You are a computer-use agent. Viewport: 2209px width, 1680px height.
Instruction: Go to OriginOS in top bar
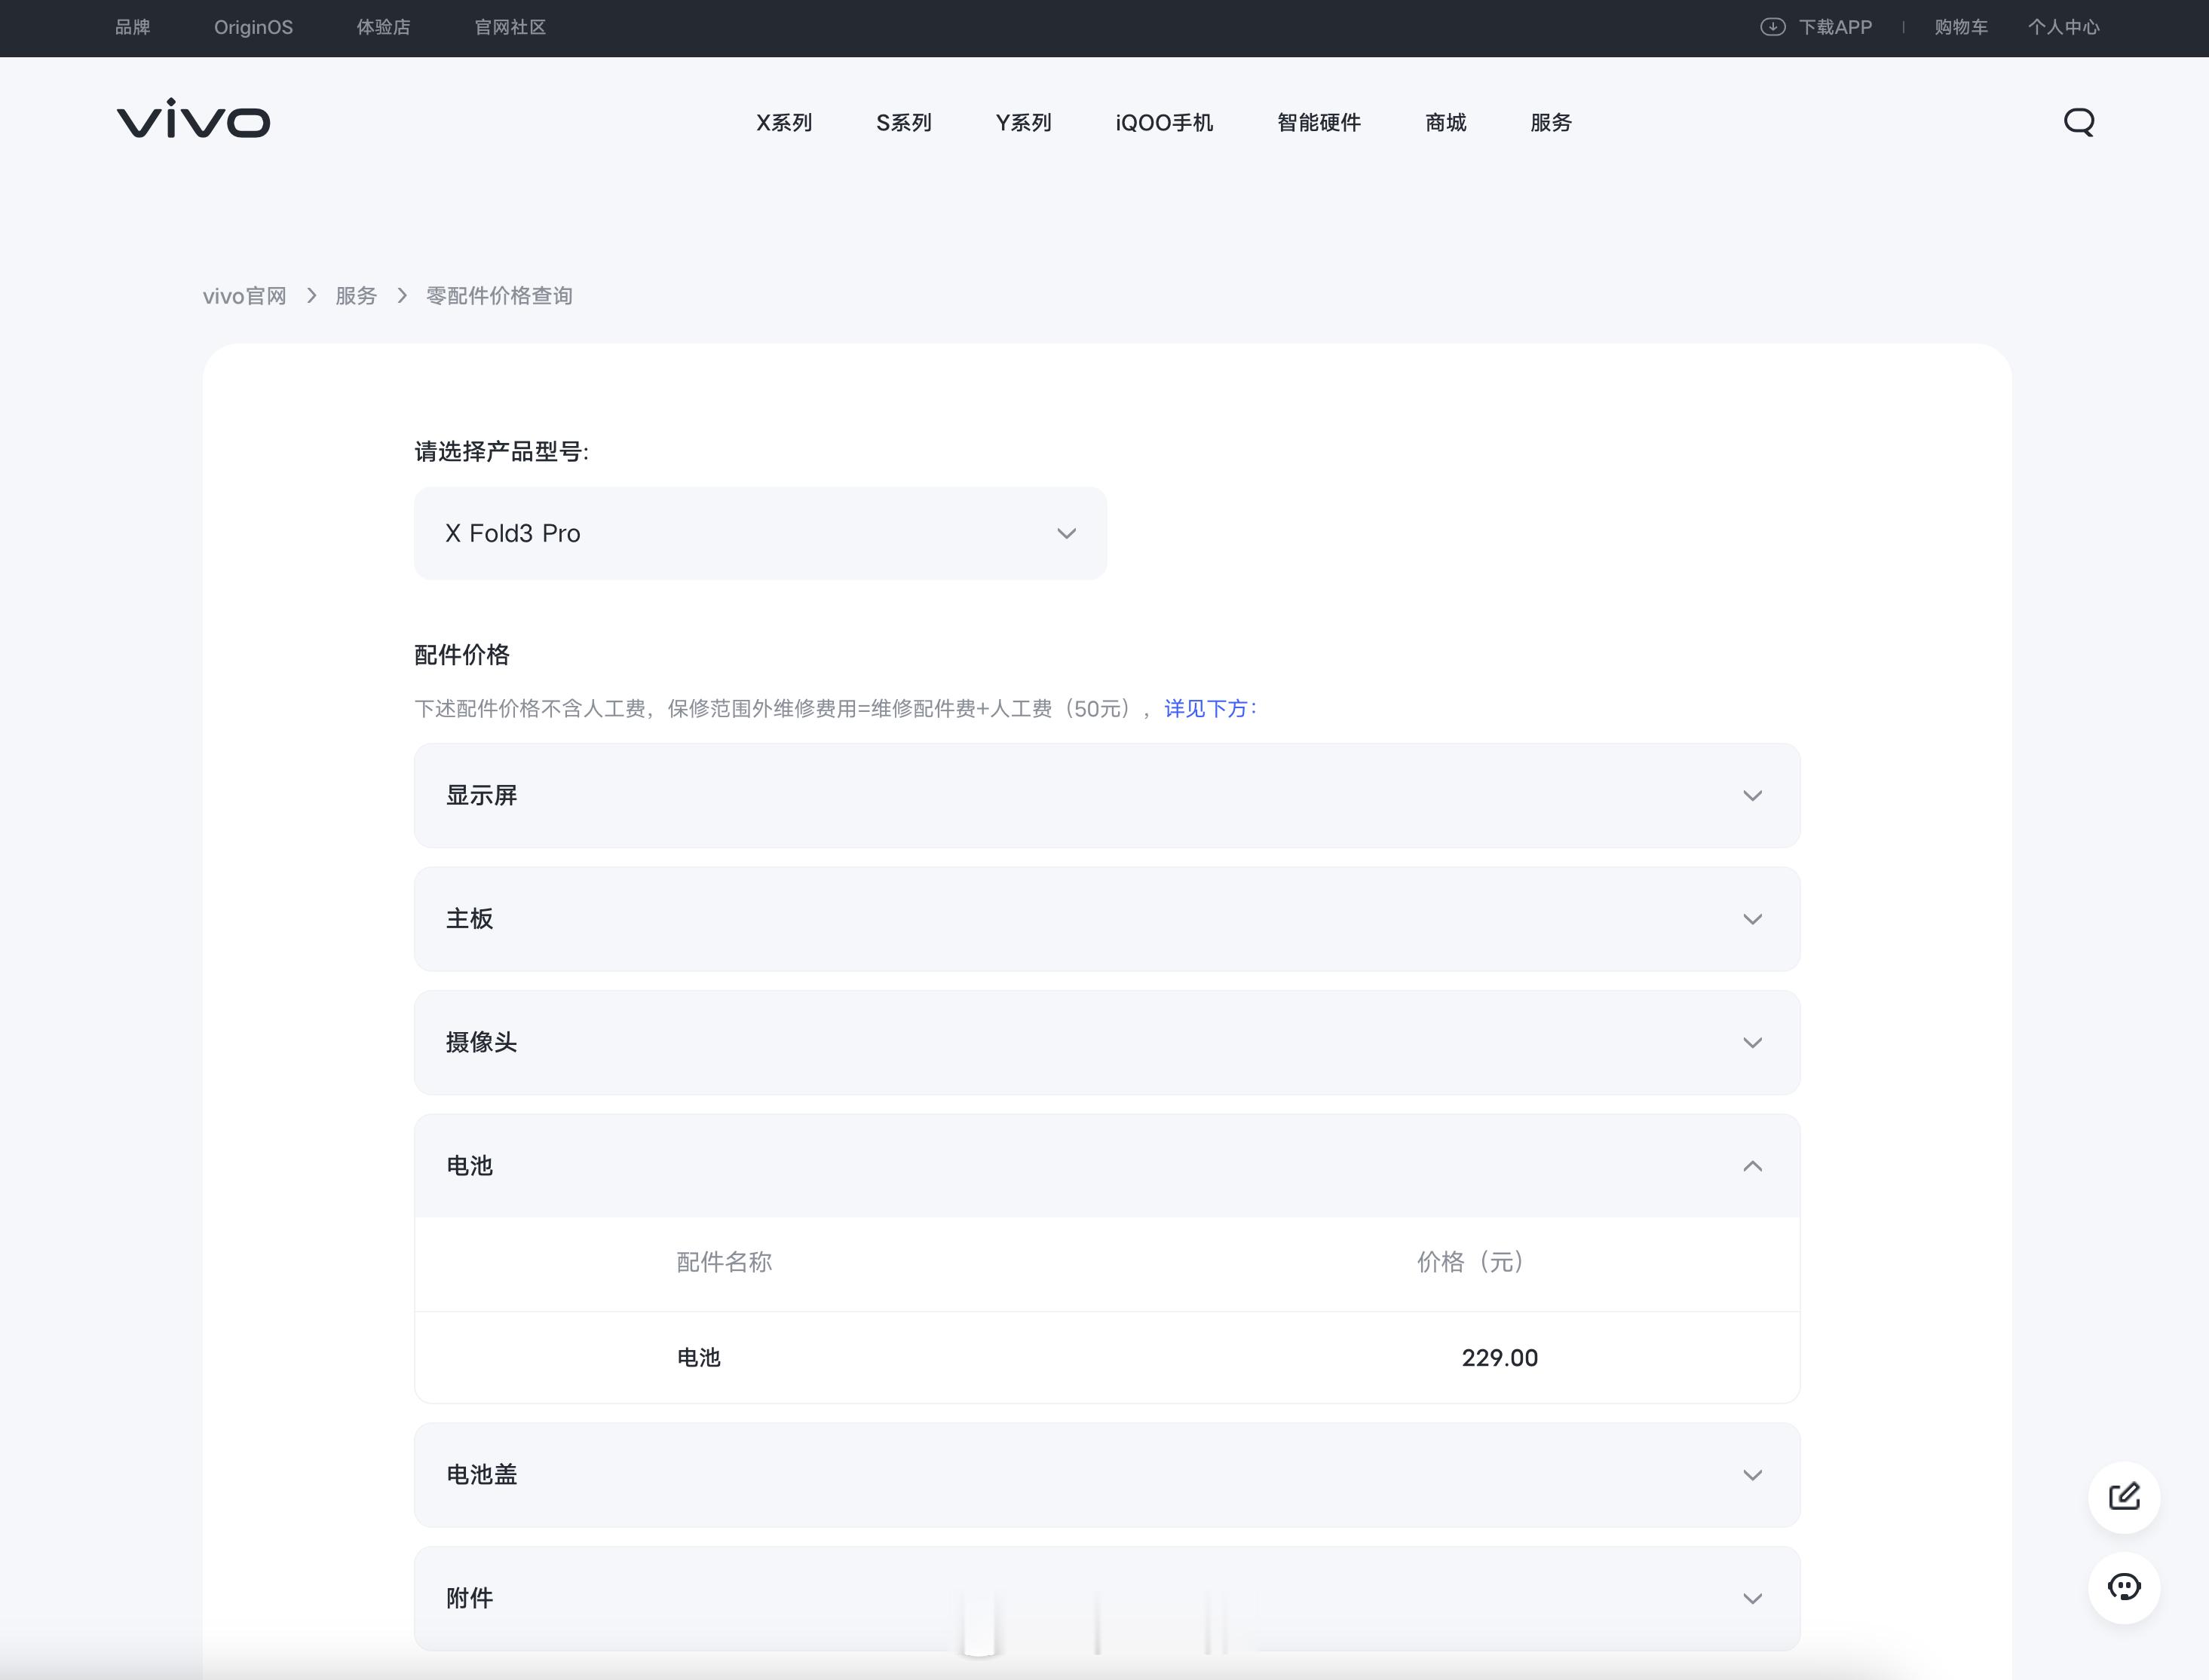click(253, 27)
